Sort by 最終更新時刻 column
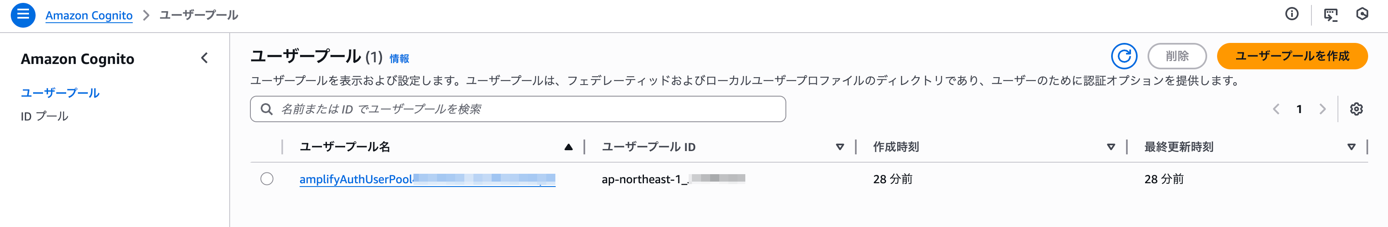This screenshot has width=1388, height=227. click(1351, 147)
